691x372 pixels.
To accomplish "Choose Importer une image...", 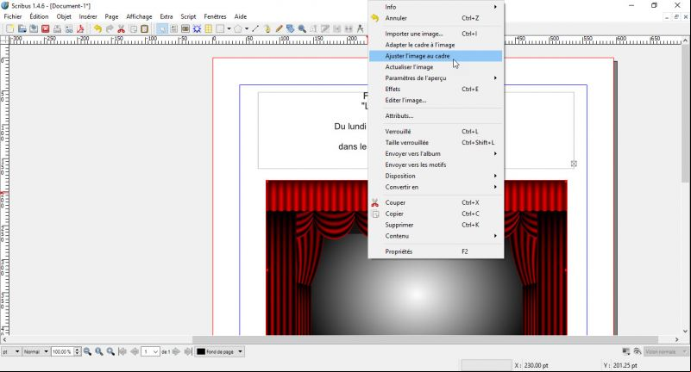I will click(x=436, y=34).
